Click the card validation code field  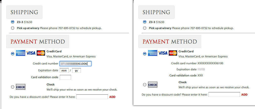(x=65, y=77)
